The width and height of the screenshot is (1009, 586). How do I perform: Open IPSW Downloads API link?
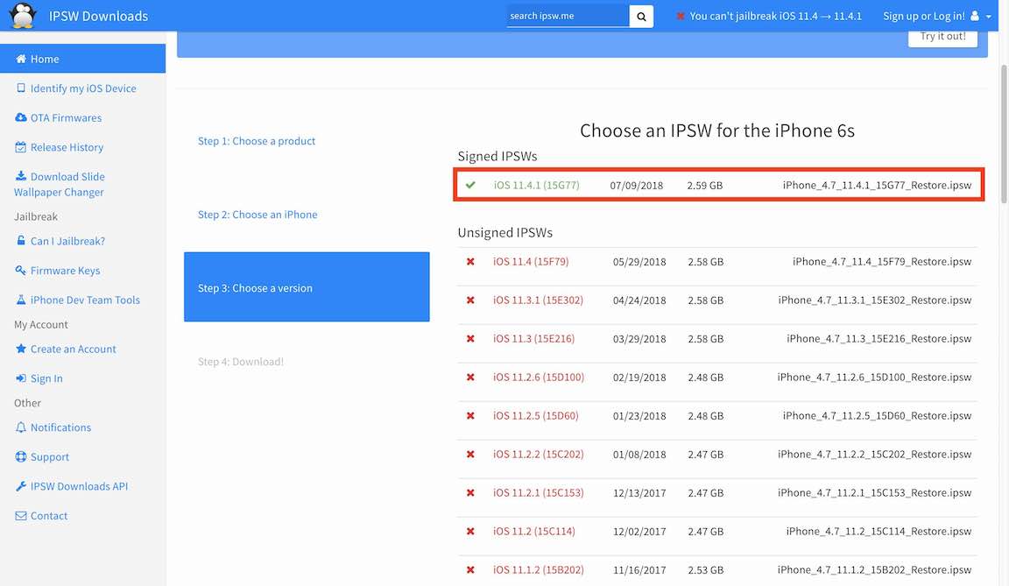coord(79,486)
